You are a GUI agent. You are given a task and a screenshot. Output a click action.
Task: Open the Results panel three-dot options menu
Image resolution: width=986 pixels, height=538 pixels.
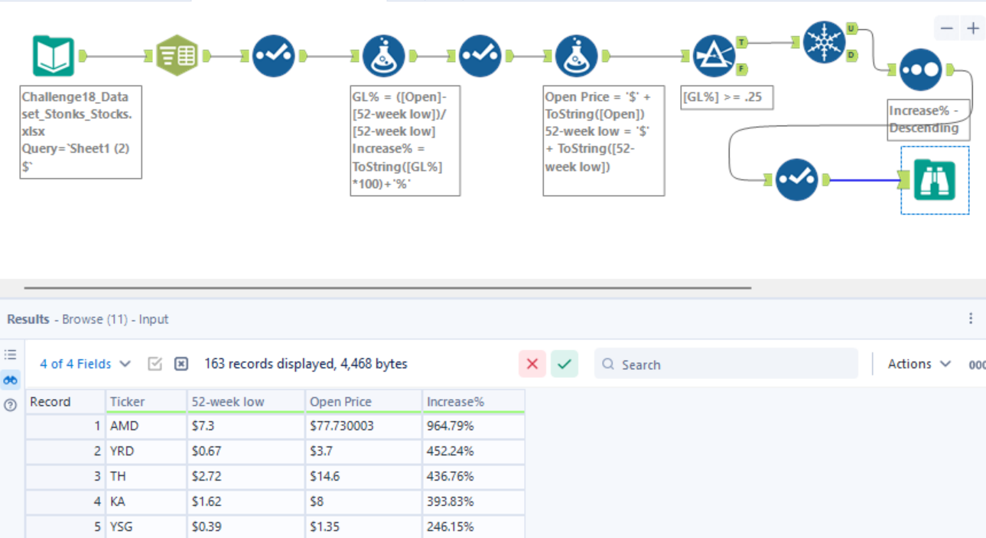970,319
